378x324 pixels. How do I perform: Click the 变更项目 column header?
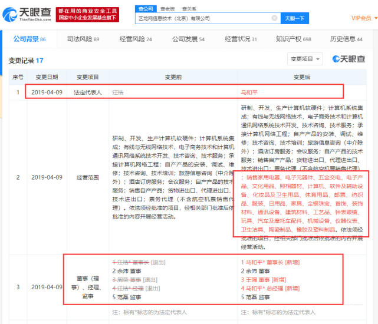[x=87, y=77]
